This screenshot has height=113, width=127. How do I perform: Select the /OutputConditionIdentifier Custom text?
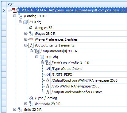click(77, 92)
